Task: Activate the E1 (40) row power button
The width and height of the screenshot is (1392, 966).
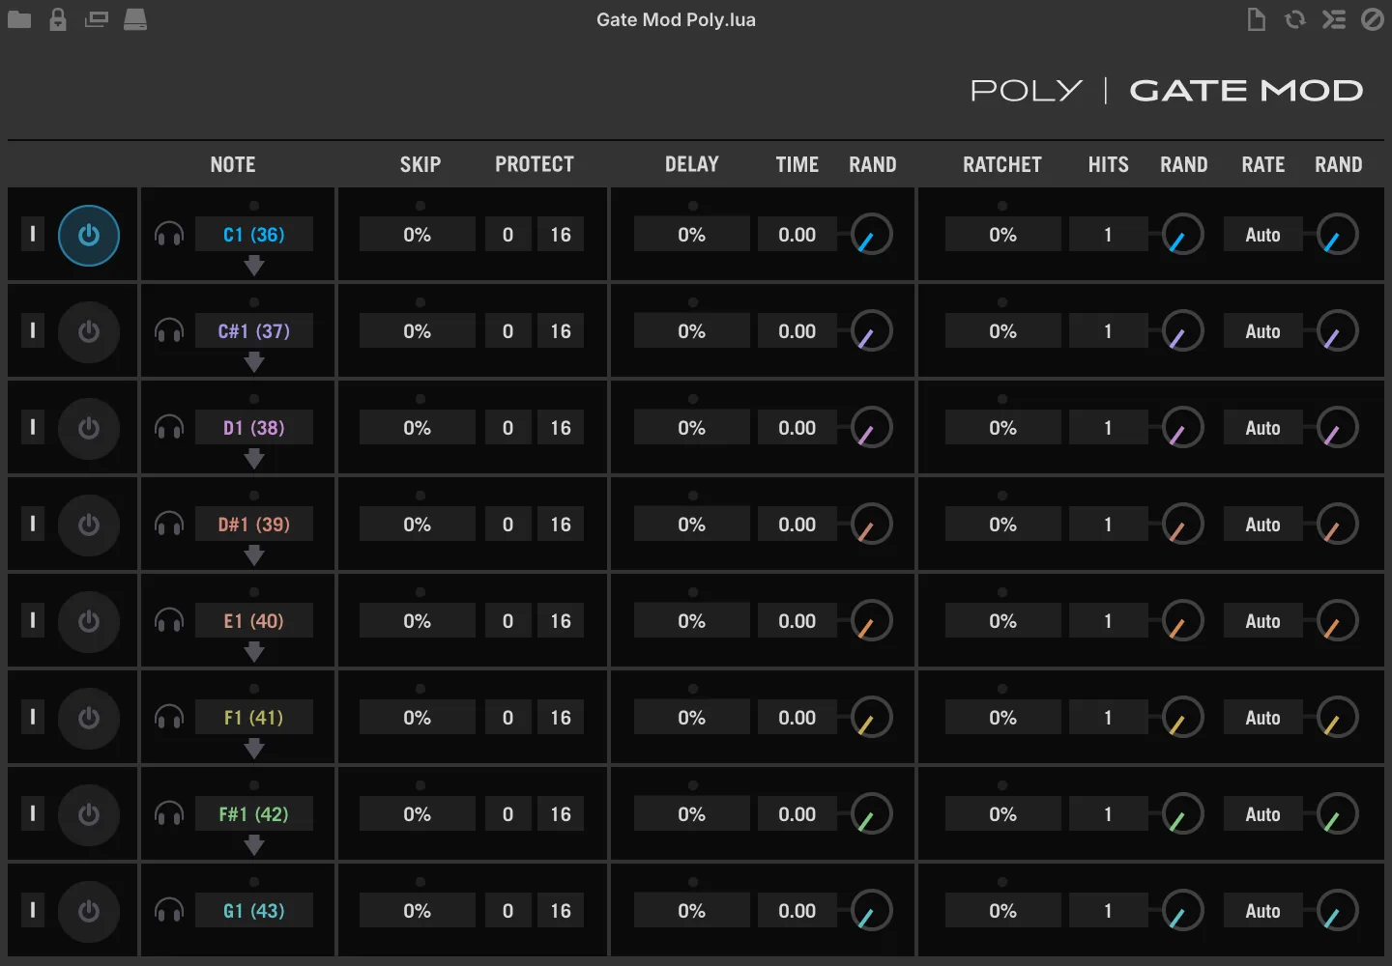Action: 89,621
